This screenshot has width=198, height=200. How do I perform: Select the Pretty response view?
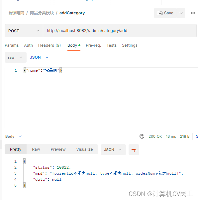tap(16, 149)
